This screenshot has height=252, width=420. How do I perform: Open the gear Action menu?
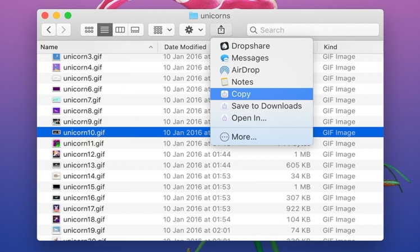[193, 30]
